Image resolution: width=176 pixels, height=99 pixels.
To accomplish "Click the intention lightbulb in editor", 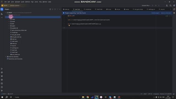I will 69,26.
